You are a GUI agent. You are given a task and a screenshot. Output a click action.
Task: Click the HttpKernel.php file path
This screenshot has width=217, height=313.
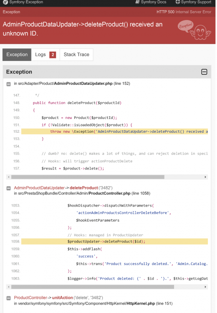86,303
